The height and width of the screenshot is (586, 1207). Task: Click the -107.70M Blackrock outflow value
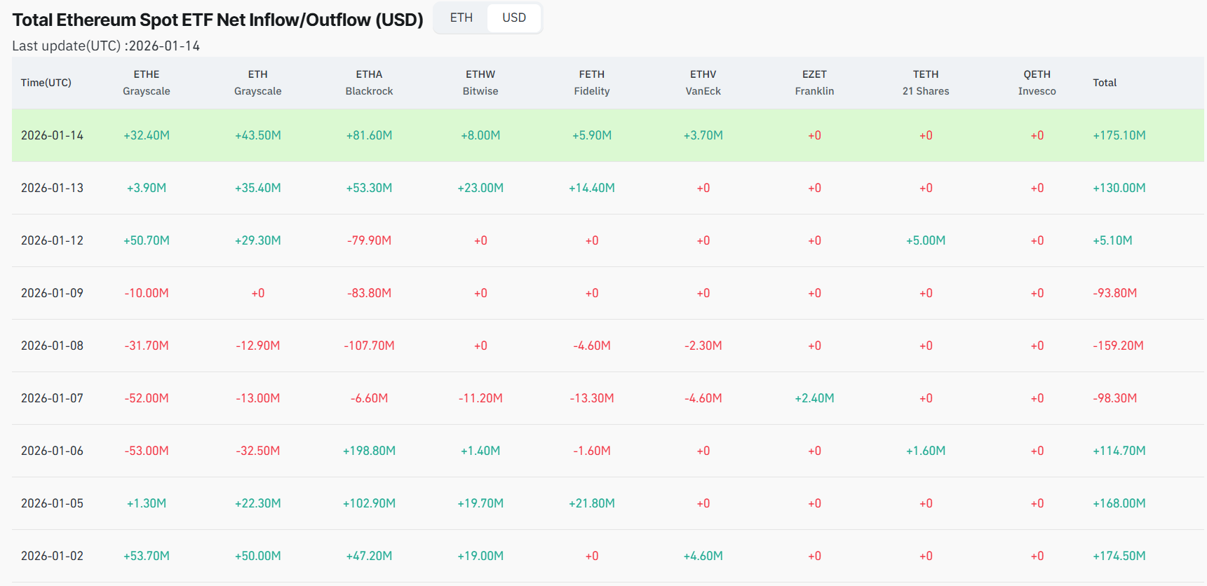[x=369, y=346]
